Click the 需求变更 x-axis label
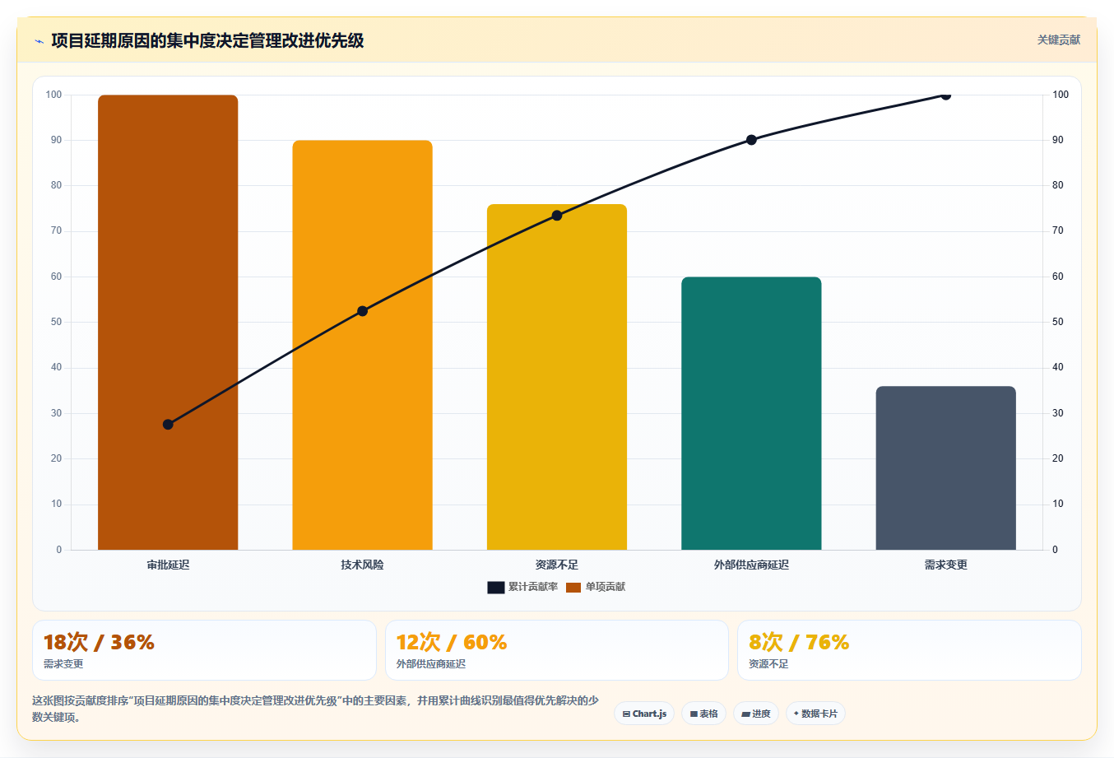 (x=946, y=565)
